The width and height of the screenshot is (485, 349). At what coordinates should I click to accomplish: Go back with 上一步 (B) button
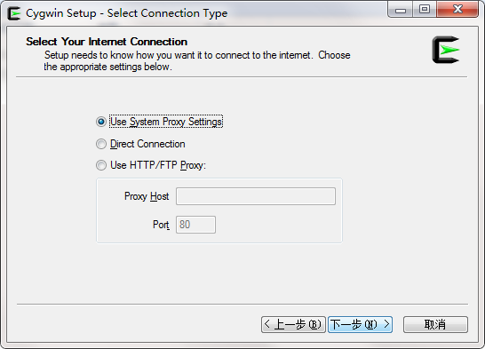[293, 324]
